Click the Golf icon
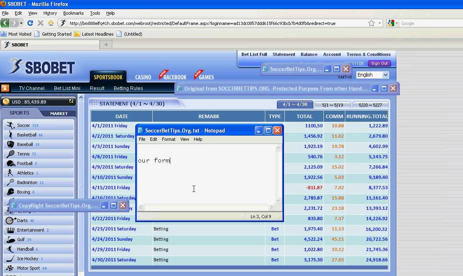 coord(11,240)
